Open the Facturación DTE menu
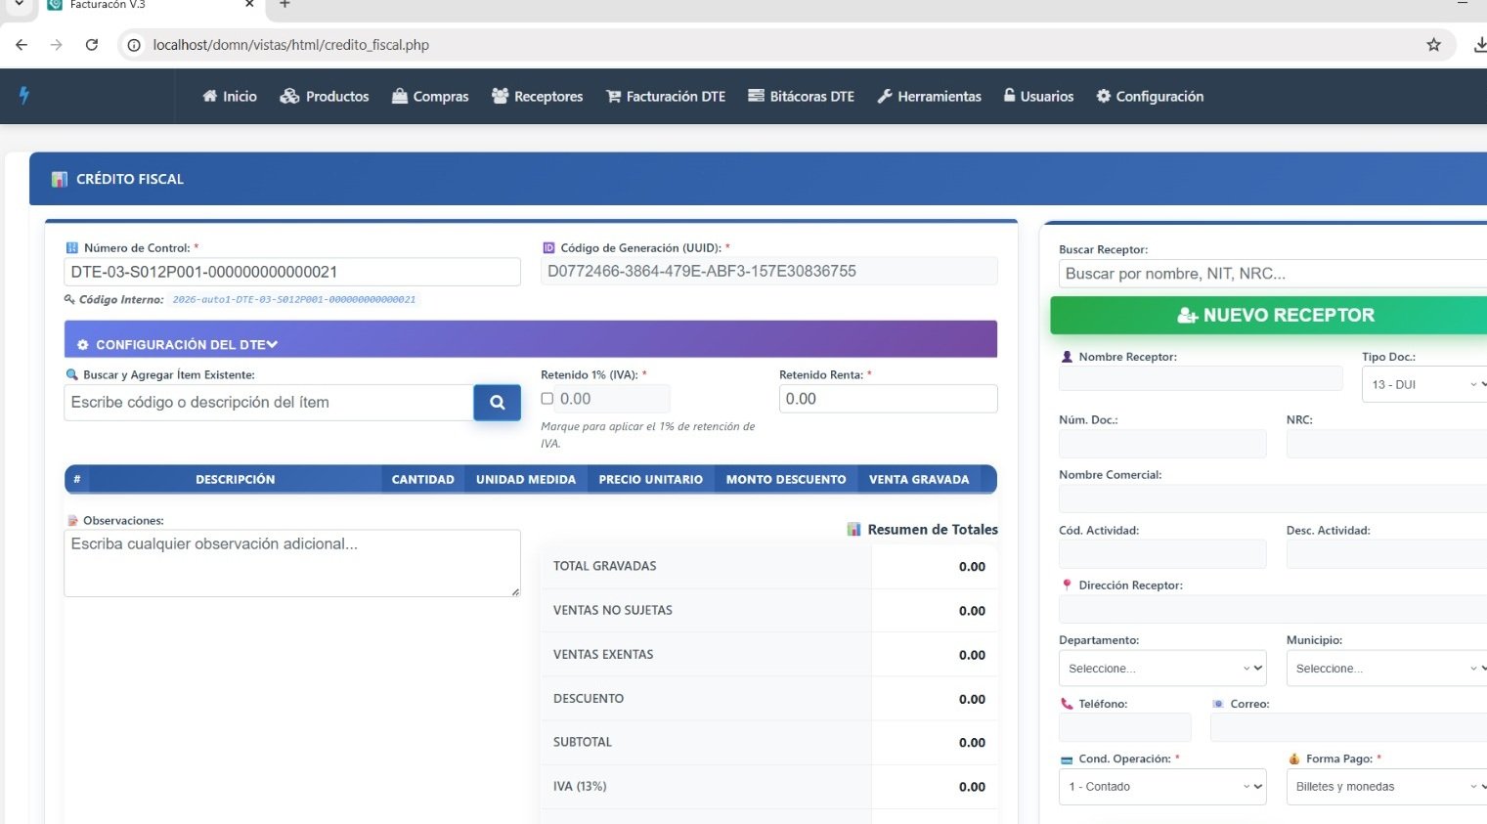Screen dimensions: 1487x824 click(x=666, y=96)
